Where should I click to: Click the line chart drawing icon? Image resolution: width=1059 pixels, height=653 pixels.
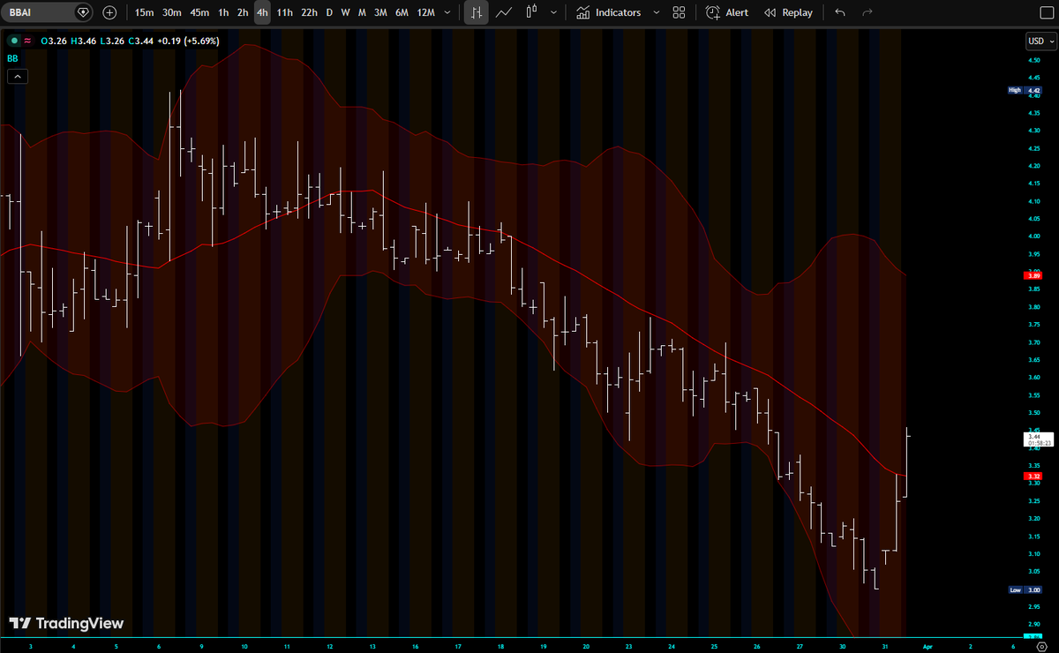click(x=504, y=12)
